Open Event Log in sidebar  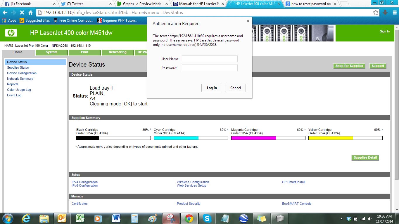tap(14, 95)
